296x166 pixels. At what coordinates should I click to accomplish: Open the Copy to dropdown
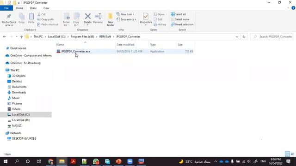click(x=76, y=19)
